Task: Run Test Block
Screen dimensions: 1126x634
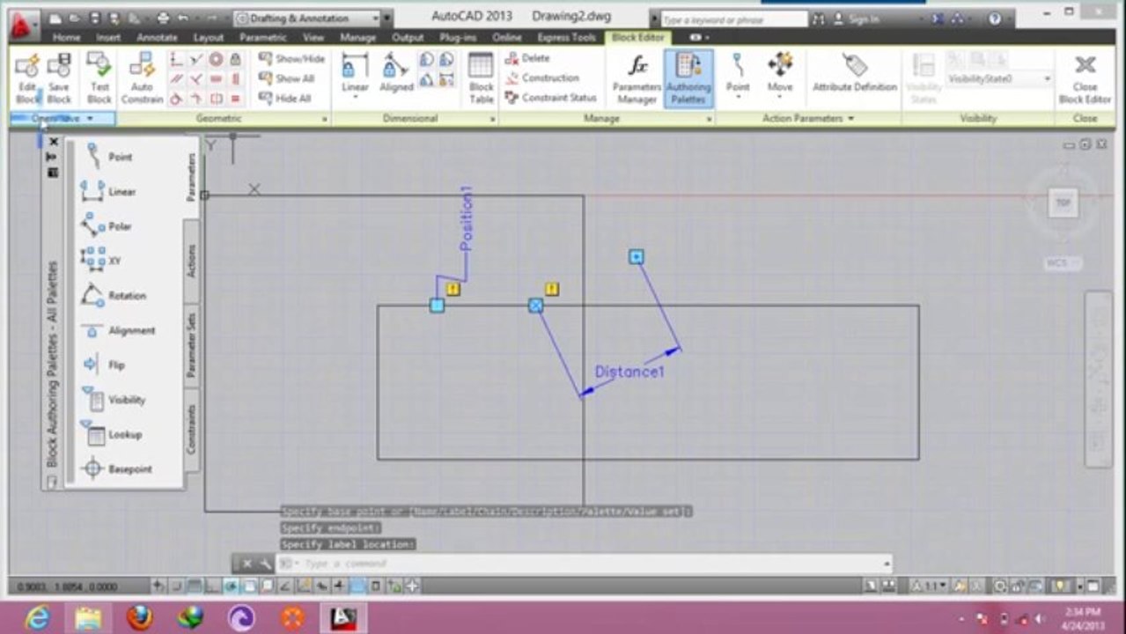Action: tap(99, 78)
